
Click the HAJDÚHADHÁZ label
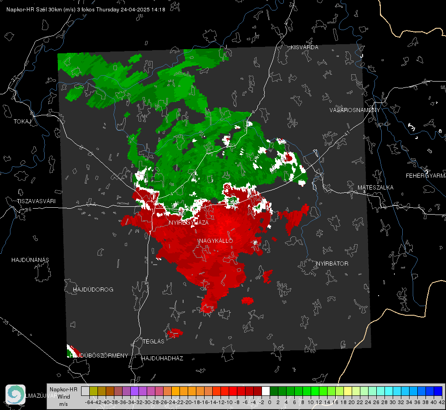click(x=162, y=359)
